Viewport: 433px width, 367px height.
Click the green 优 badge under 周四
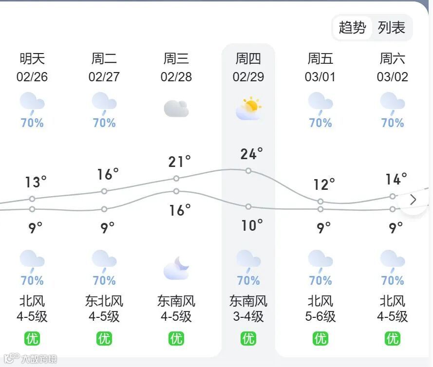point(248,338)
